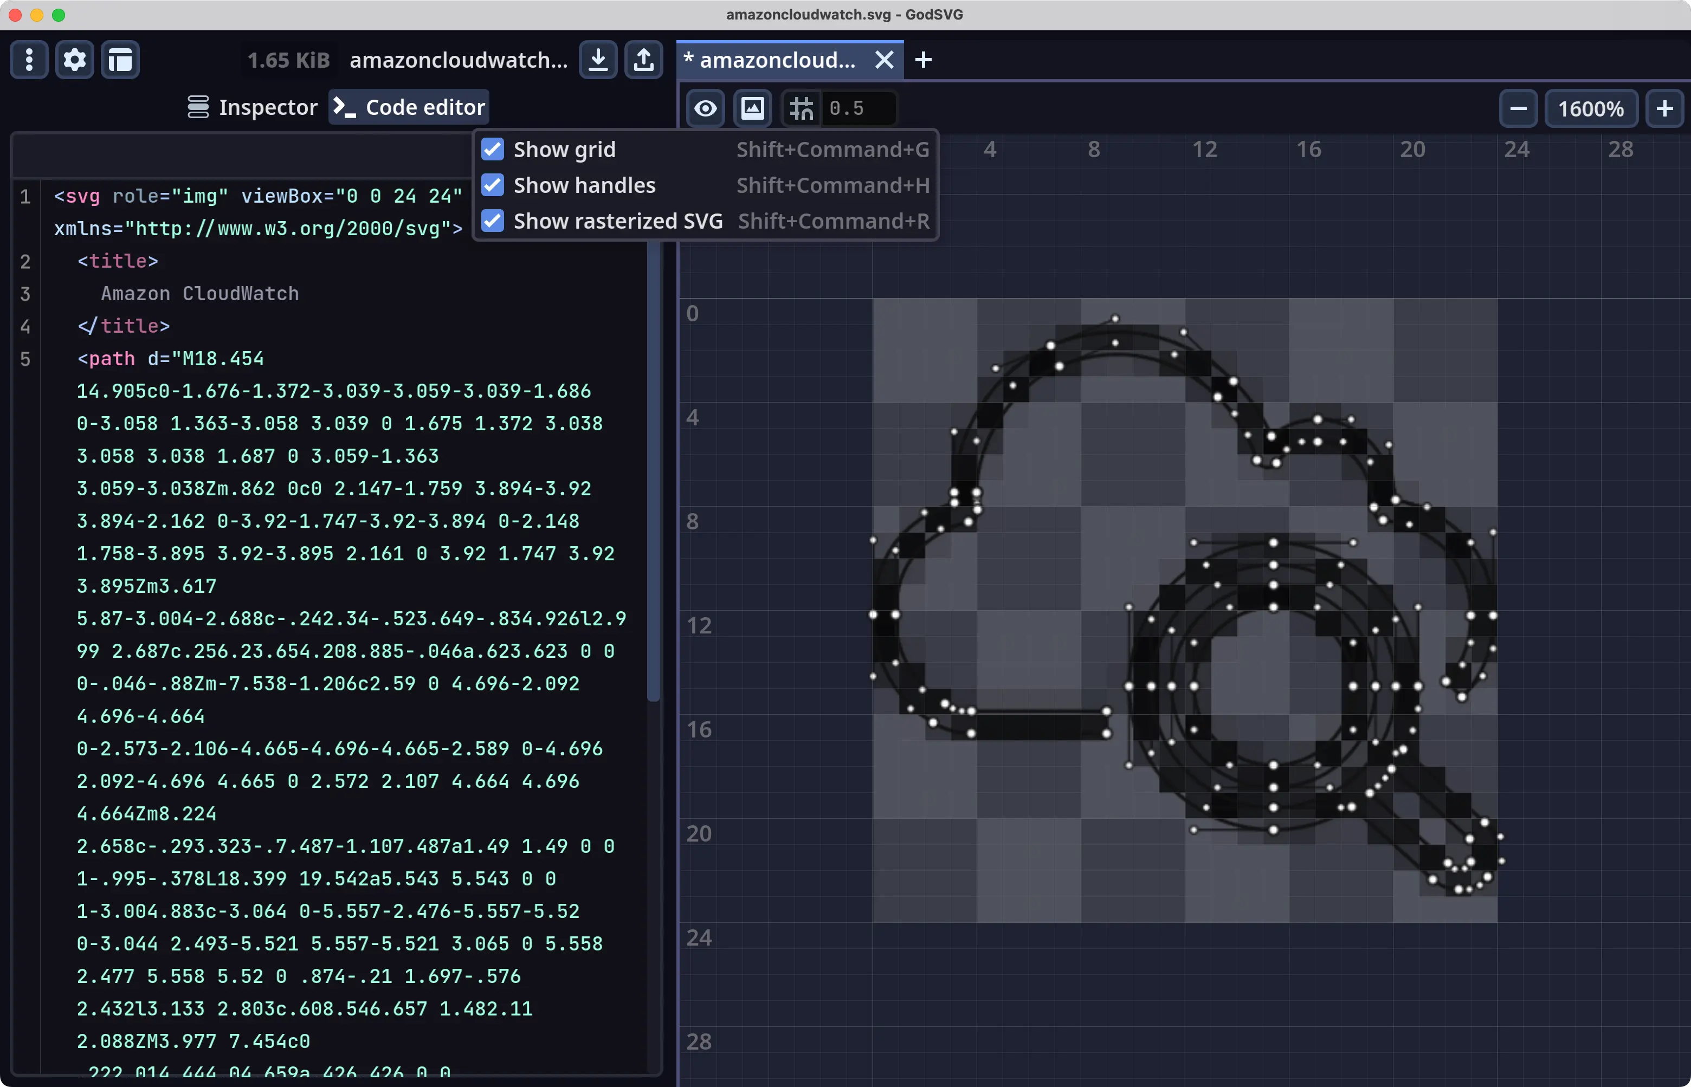The image size is (1691, 1087).
Task: Uncheck the Show grid option
Action: point(493,149)
